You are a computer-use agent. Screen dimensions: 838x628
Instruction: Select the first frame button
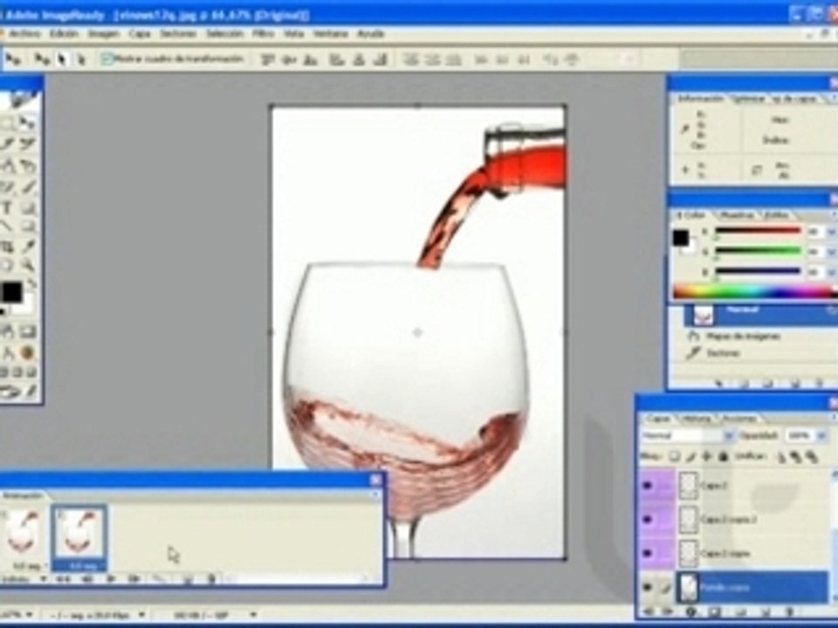pos(64,578)
